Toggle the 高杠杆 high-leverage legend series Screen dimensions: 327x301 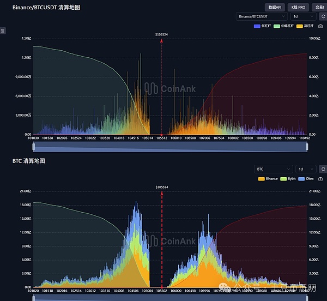[305, 26]
